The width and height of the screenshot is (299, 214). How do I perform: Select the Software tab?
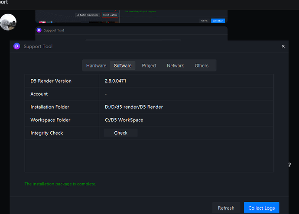pyautogui.click(x=123, y=65)
